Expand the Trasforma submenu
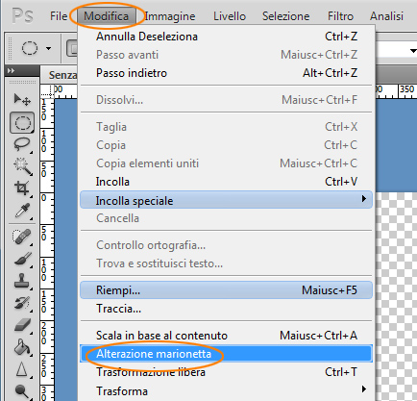The height and width of the screenshot is (401, 417). tap(226, 390)
